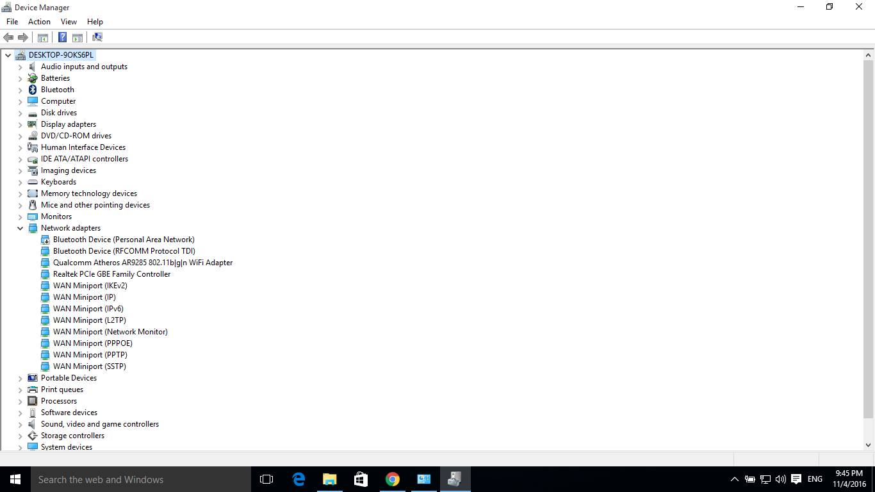The width and height of the screenshot is (875, 492).
Task: Select WAN Miniport (SSTP)
Action: pos(90,366)
